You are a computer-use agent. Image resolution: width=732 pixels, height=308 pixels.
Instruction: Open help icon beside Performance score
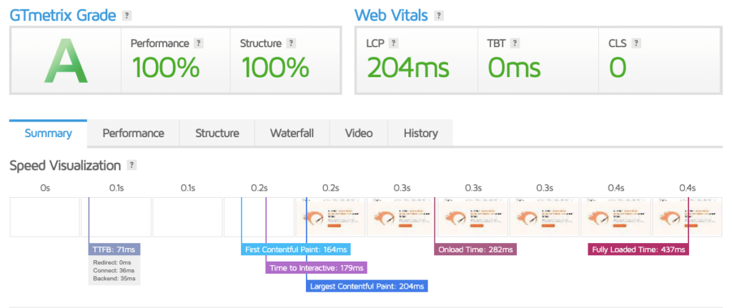pyautogui.click(x=199, y=44)
